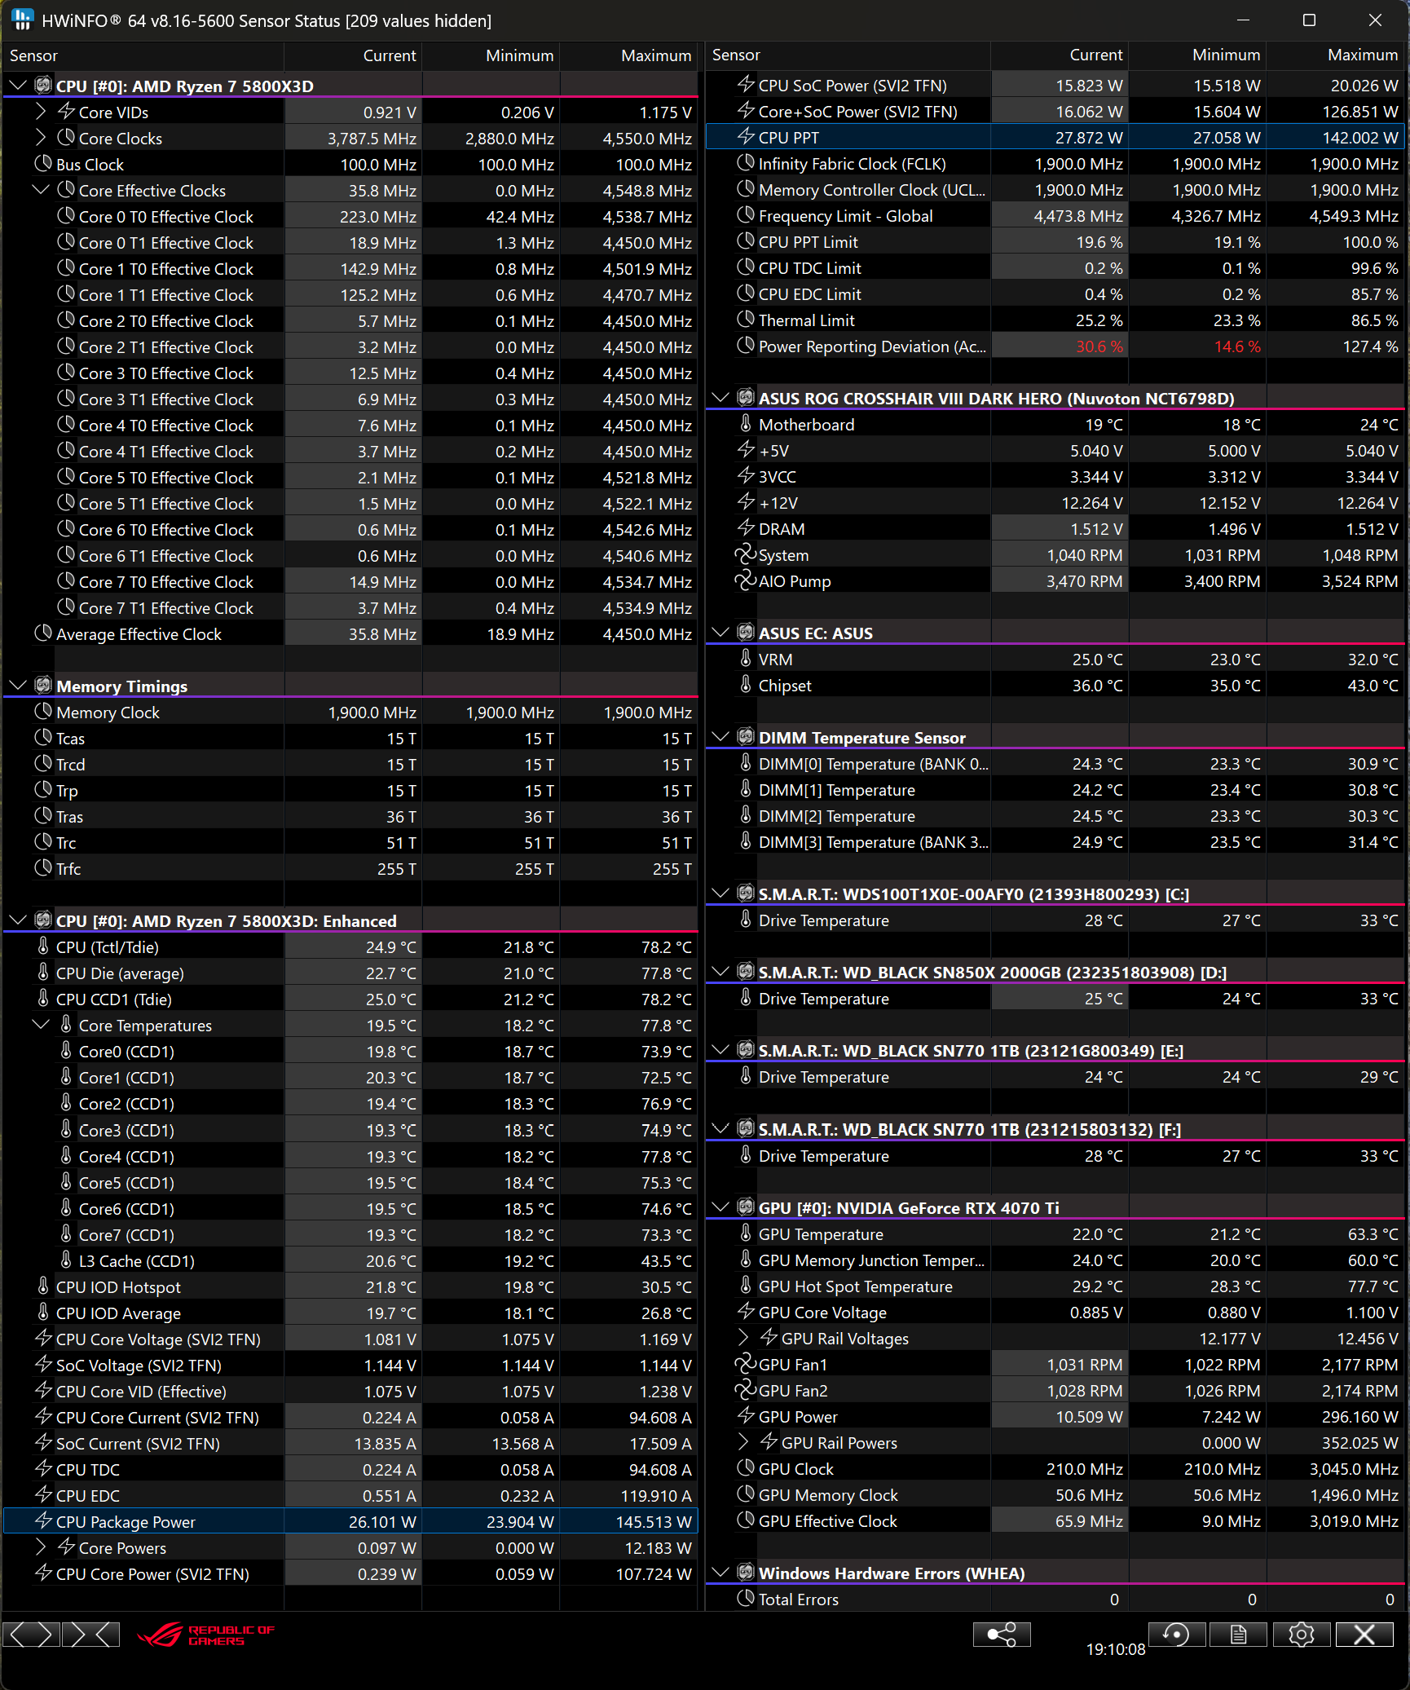
Task: Click the thermometer icon beside CPU (Tctl/Tdie)
Action: pos(43,946)
